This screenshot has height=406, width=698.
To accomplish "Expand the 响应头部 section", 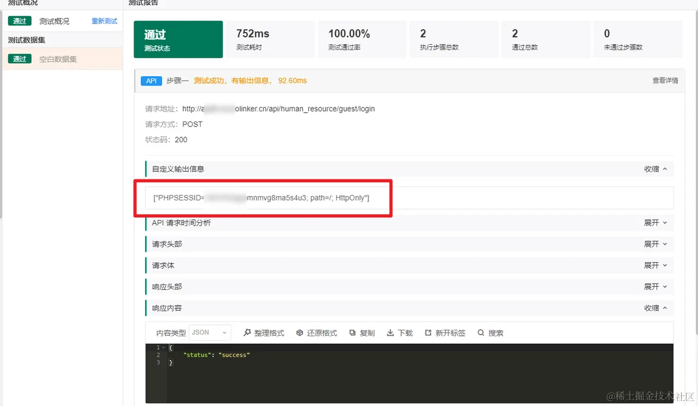I will click(x=655, y=287).
